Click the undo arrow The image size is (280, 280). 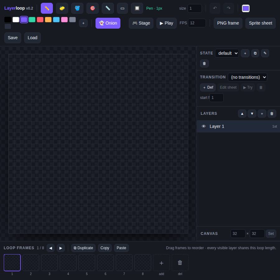(x=215, y=8)
